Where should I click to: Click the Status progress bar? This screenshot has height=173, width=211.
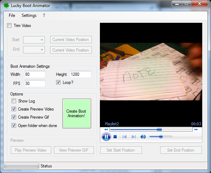tap(22, 166)
